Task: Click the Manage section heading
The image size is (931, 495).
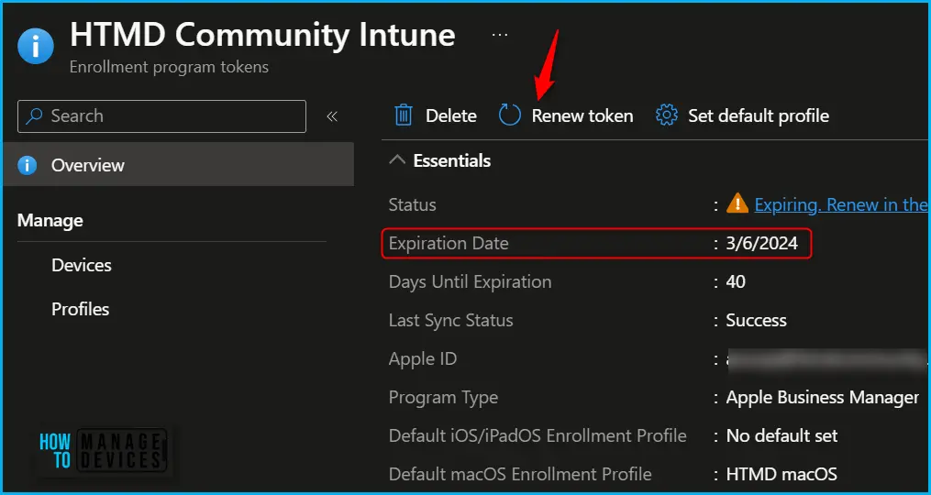Action: 50,222
